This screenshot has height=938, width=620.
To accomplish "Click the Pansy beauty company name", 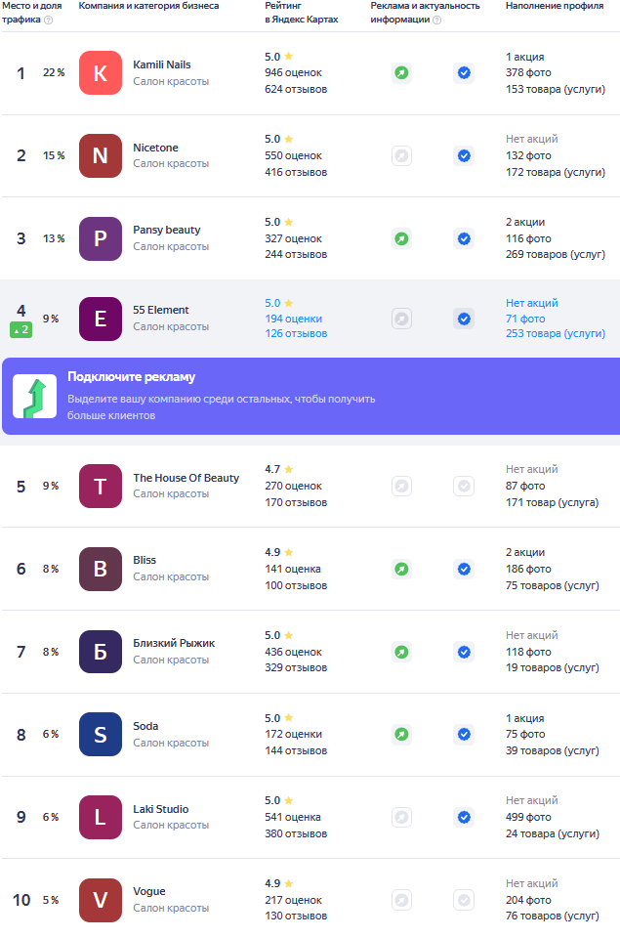I will coord(167,231).
